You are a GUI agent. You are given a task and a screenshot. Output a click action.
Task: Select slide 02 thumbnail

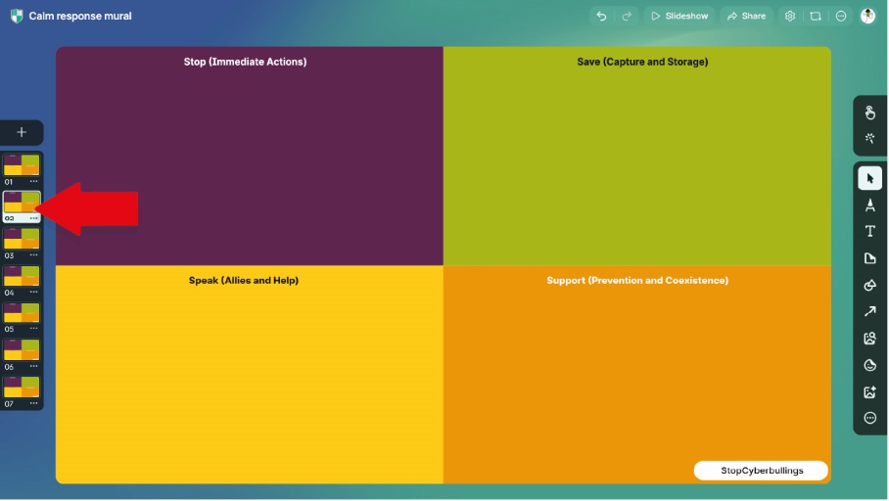coord(22,202)
